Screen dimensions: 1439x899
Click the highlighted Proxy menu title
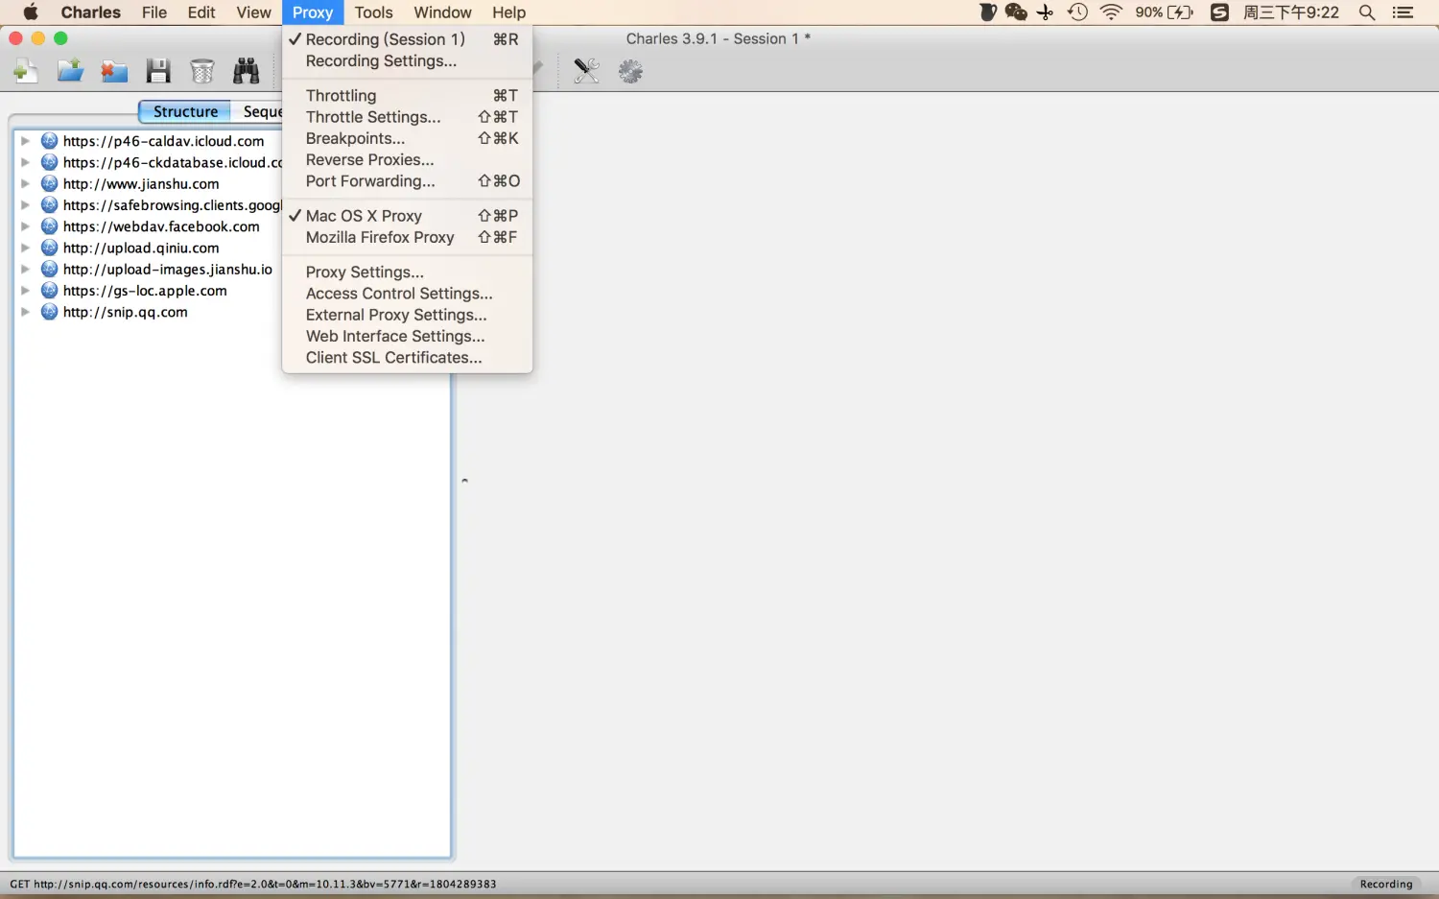click(x=313, y=12)
